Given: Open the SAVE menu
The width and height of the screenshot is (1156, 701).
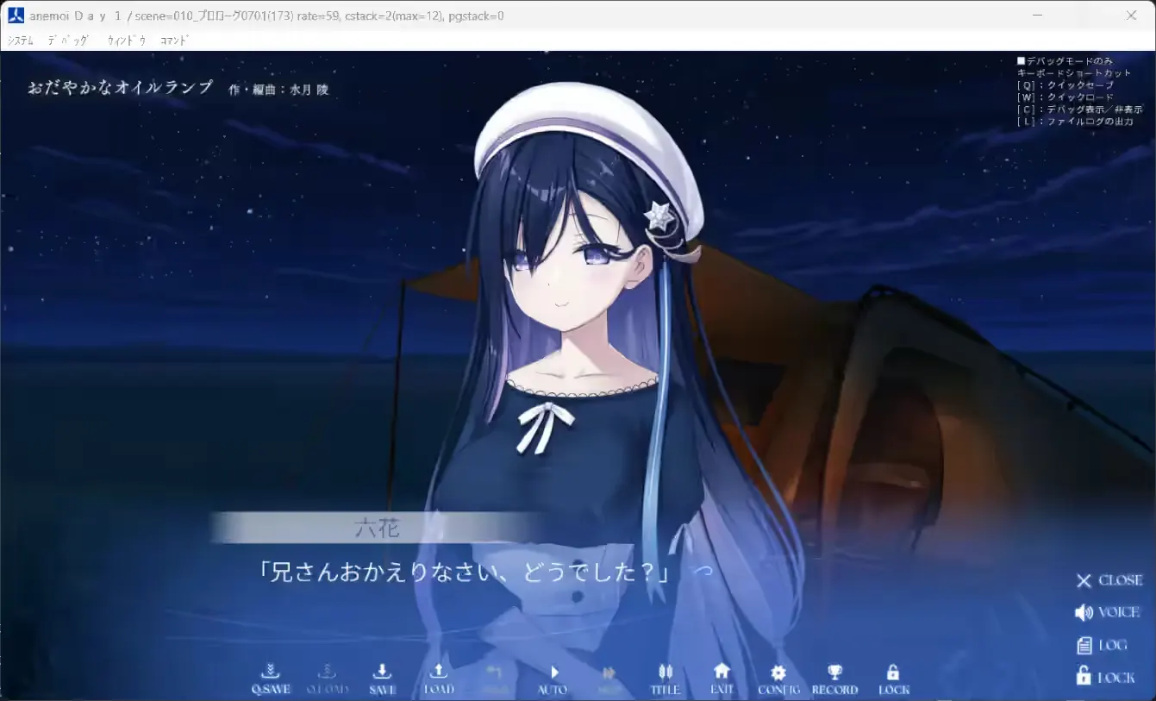Looking at the screenshot, I should [x=382, y=679].
